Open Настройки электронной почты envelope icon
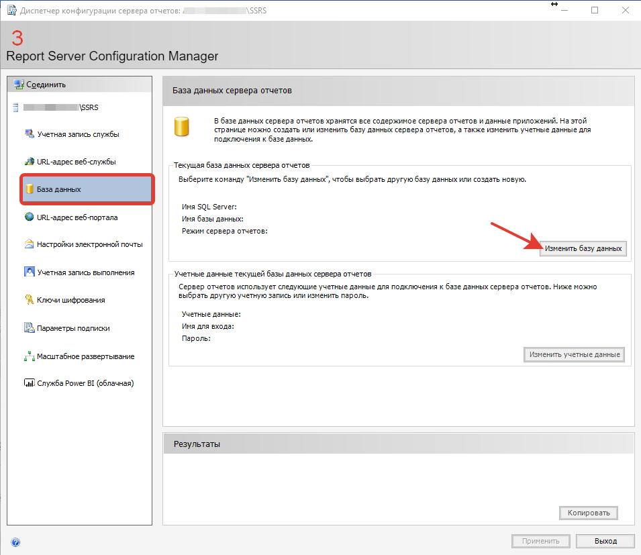The width and height of the screenshot is (641, 555). pyautogui.click(x=30, y=244)
